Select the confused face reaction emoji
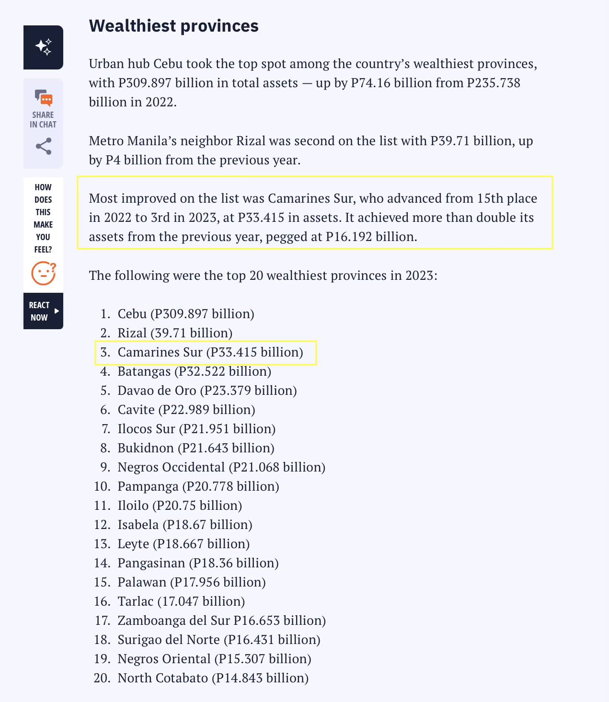The width and height of the screenshot is (609, 702). tap(44, 273)
